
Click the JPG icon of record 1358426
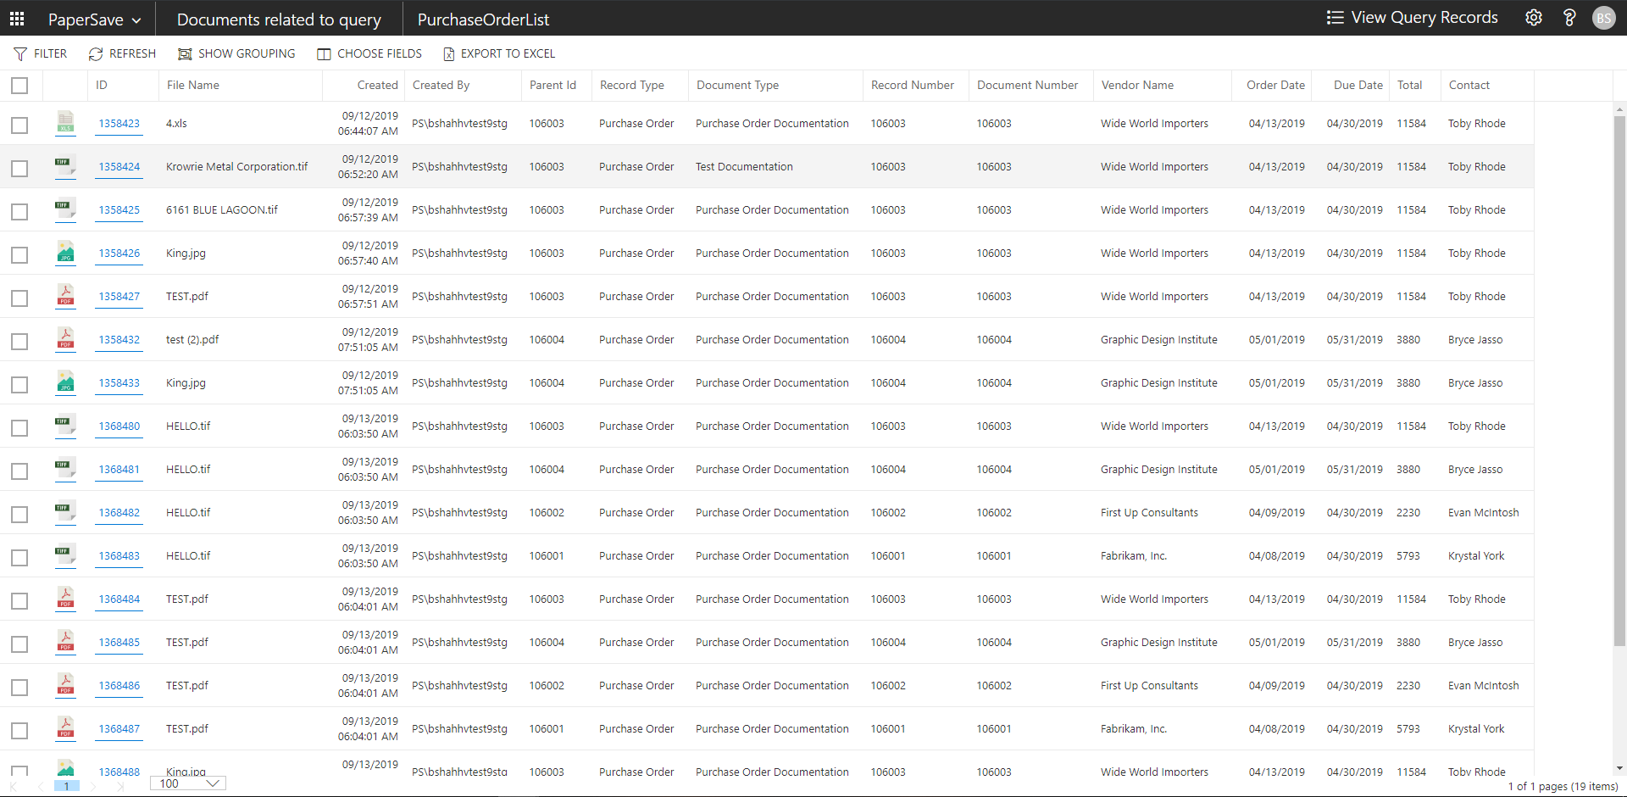pos(65,253)
